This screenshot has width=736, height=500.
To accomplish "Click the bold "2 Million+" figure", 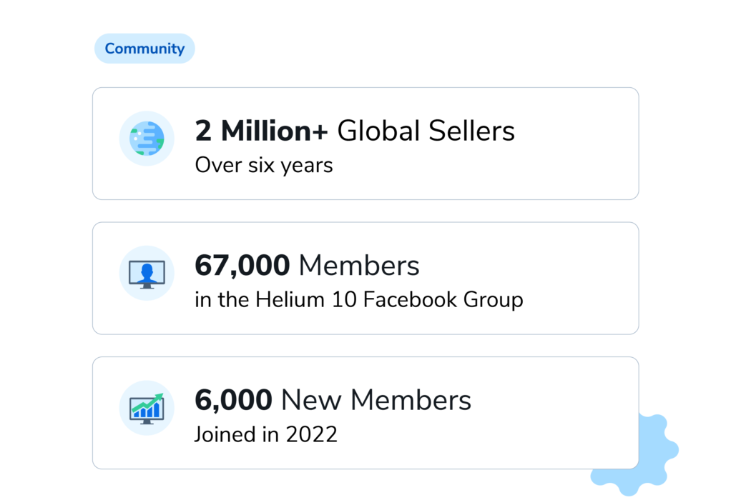I will (x=261, y=131).
